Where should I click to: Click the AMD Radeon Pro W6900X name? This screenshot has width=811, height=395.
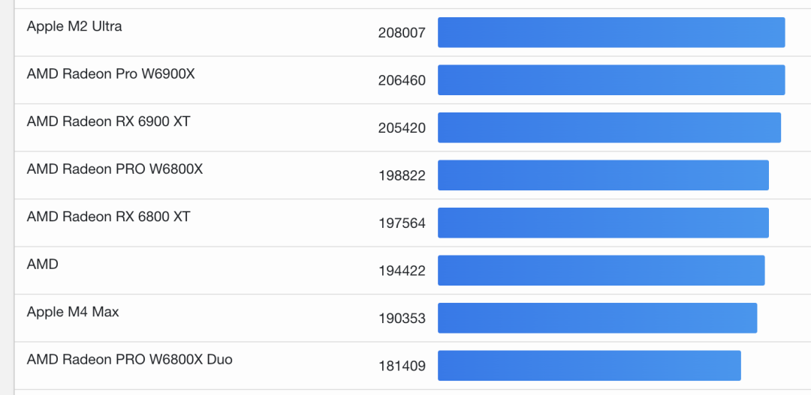point(110,74)
